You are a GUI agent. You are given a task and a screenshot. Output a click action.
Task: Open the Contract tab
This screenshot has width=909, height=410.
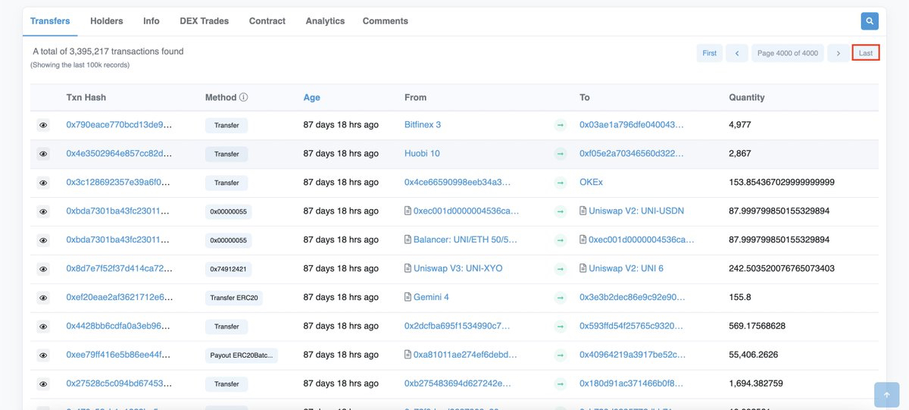(x=267, y=21)
